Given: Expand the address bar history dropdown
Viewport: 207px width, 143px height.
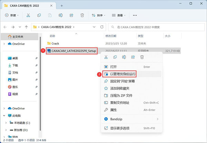Looking at the screenshot, I should (94, 27).
